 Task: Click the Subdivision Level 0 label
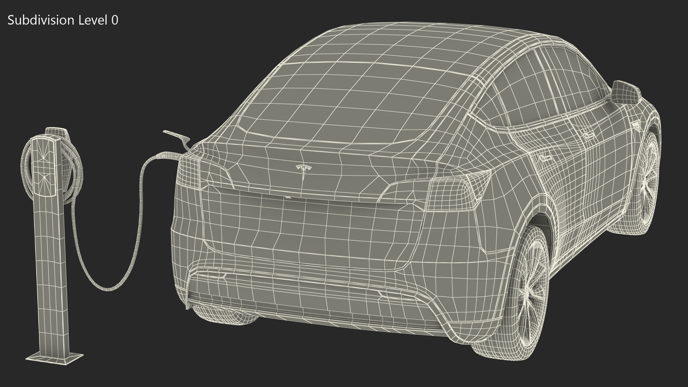pyautogui.click(x=63, y=20)
